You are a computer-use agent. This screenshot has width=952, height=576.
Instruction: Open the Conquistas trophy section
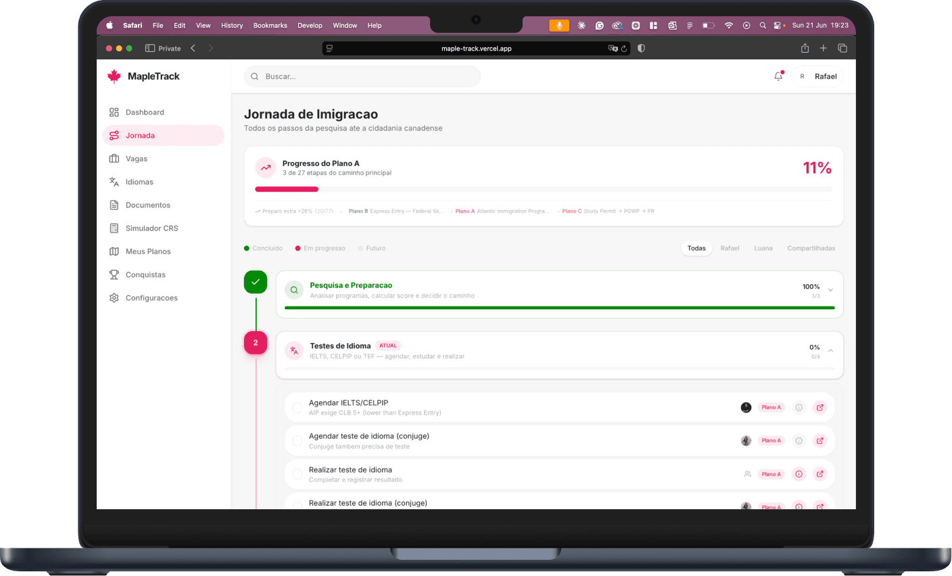163,274
